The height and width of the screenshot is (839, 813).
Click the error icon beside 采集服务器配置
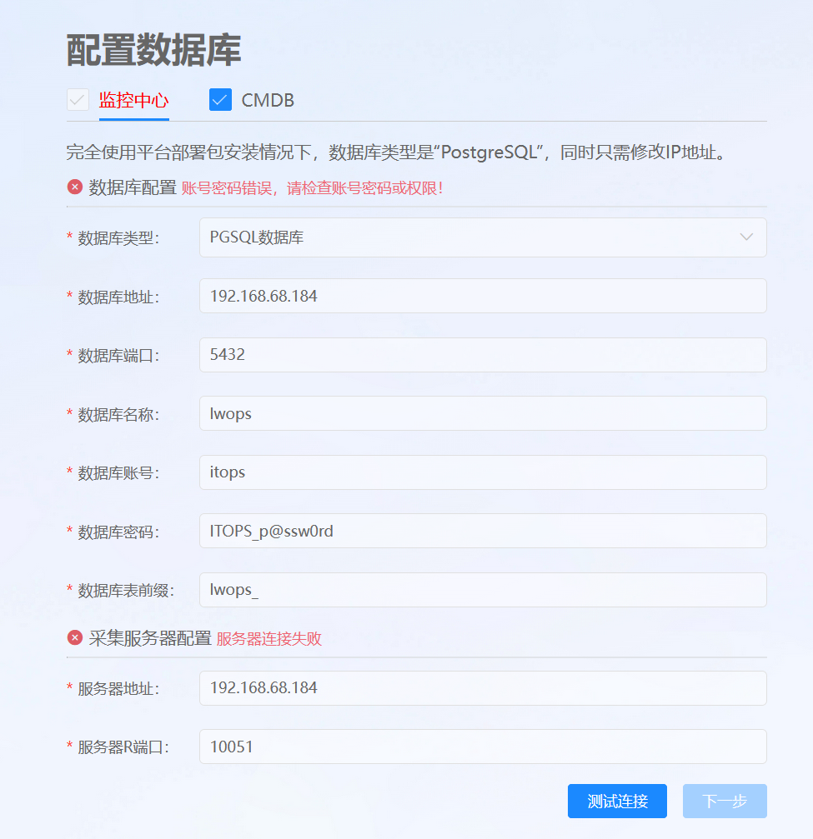click(x=75, y=638)
